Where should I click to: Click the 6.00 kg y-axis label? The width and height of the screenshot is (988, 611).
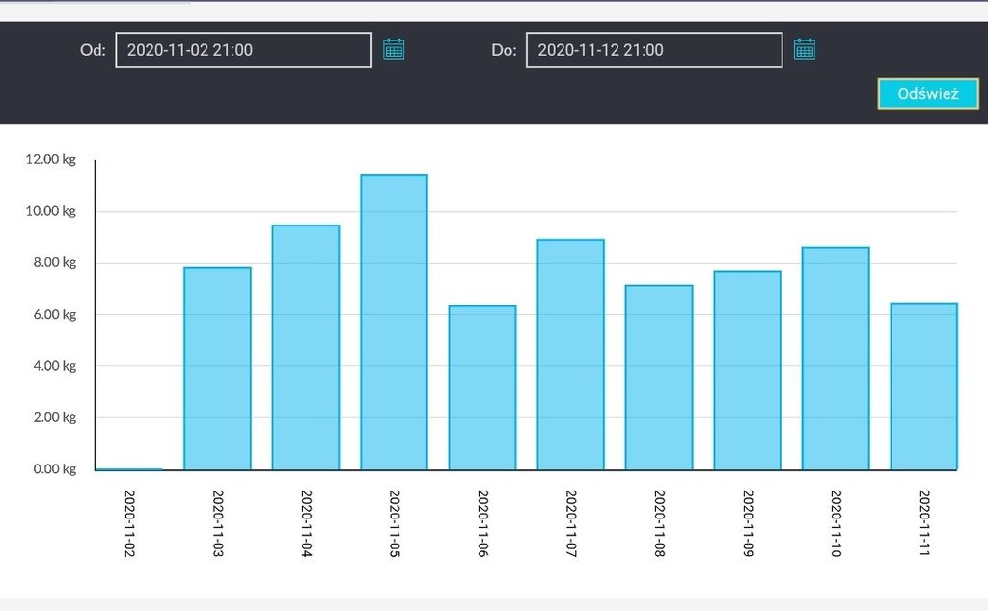(55, 314)
